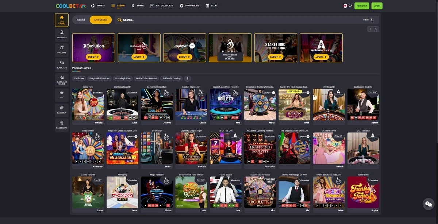Open the Monopoly Live game
Screen dimensions: 438x224
[x=122, y=192]
